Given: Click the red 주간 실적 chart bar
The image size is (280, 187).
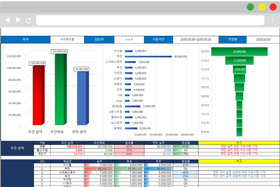Looking at the screenshot, I should pos(38,95).
